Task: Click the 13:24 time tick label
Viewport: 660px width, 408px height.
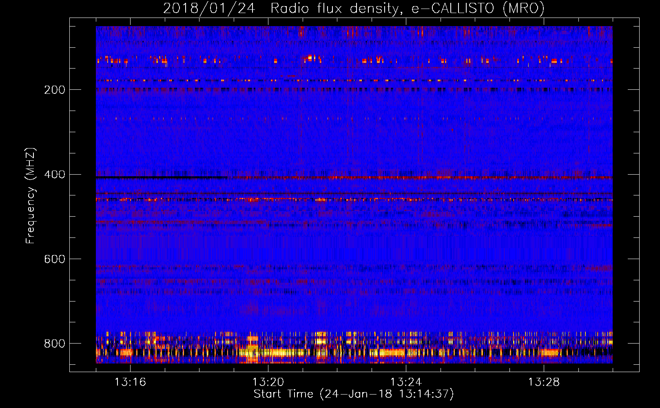Action: [406, 382]
